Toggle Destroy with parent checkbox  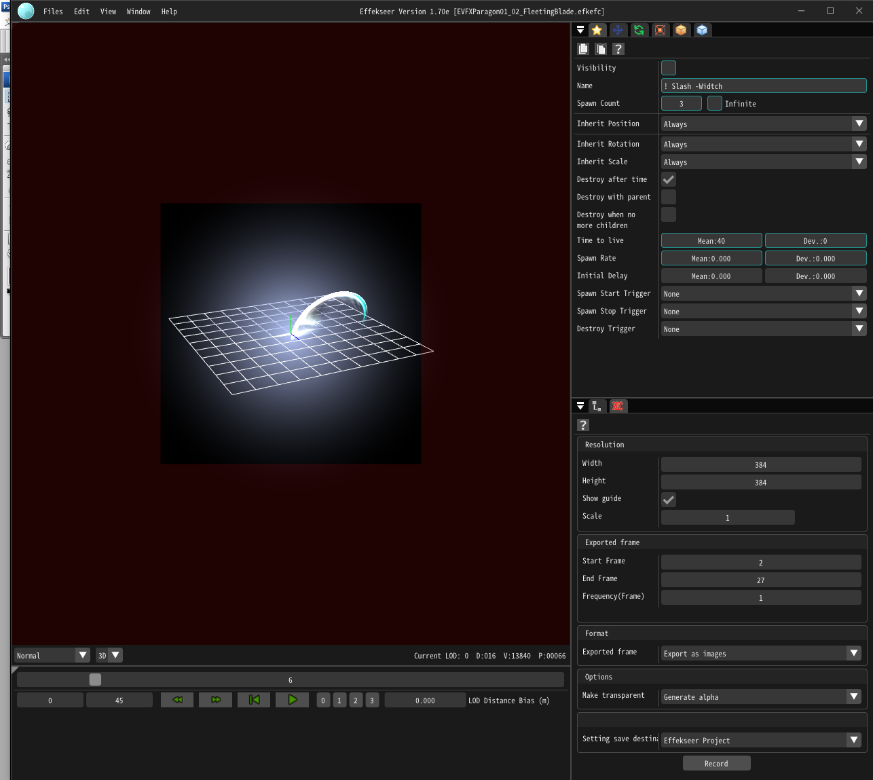[x=669, y=197]
